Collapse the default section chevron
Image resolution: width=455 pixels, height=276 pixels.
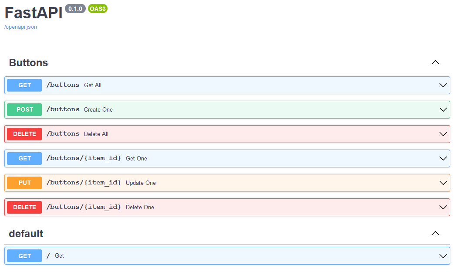click(435, 233)
